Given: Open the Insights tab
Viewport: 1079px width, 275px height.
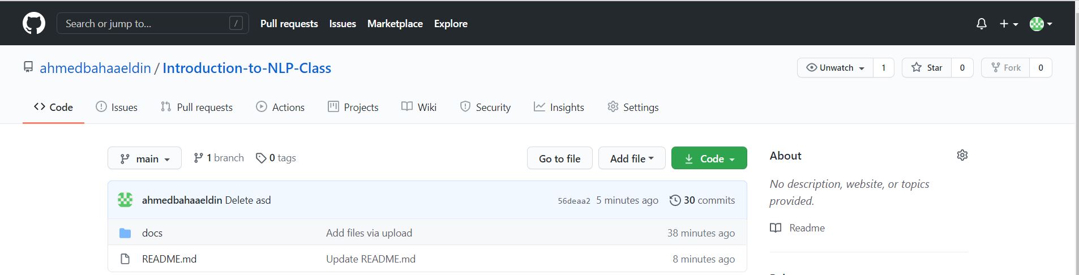Looking at the screenshot, I should click(559, 107).
